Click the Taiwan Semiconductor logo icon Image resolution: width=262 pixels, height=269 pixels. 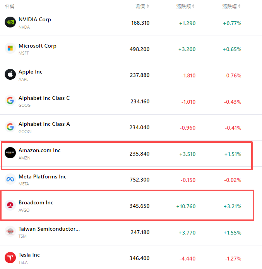[x=10, y=231]
